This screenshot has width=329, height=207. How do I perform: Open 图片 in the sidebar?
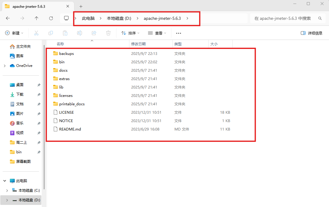point(17,114)
